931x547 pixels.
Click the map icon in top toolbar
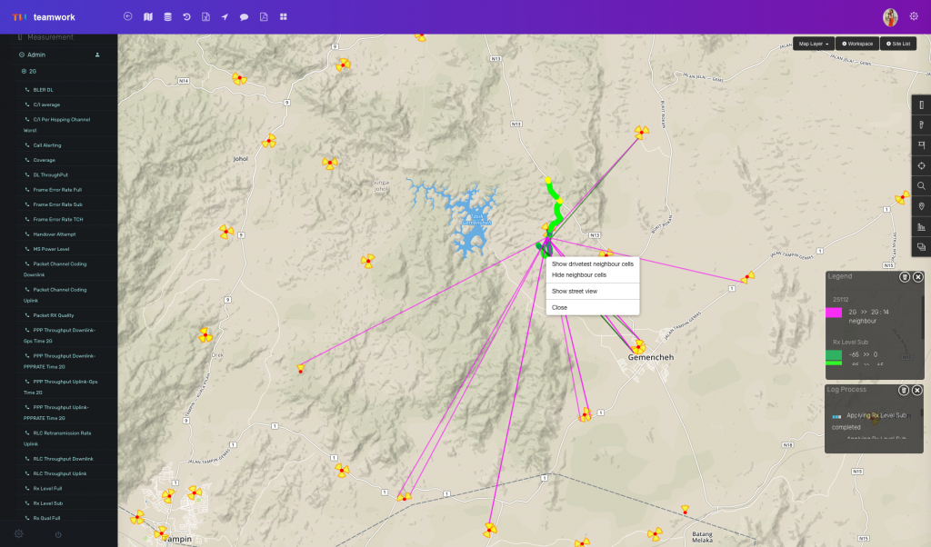click(x=147, y=16)
